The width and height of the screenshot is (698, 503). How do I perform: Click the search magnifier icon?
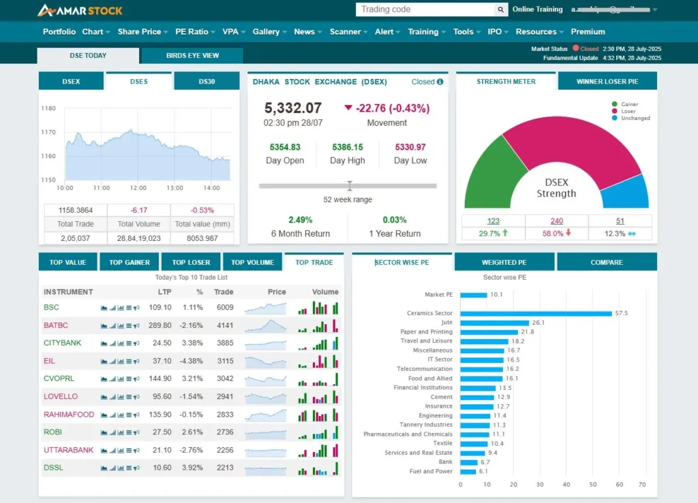[501, 10]
